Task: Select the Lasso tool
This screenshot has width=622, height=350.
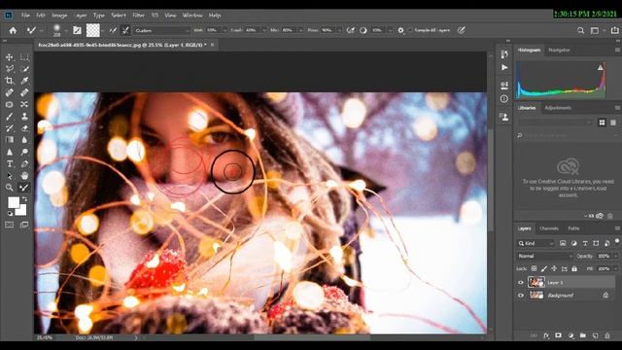Action: [10, 69]
